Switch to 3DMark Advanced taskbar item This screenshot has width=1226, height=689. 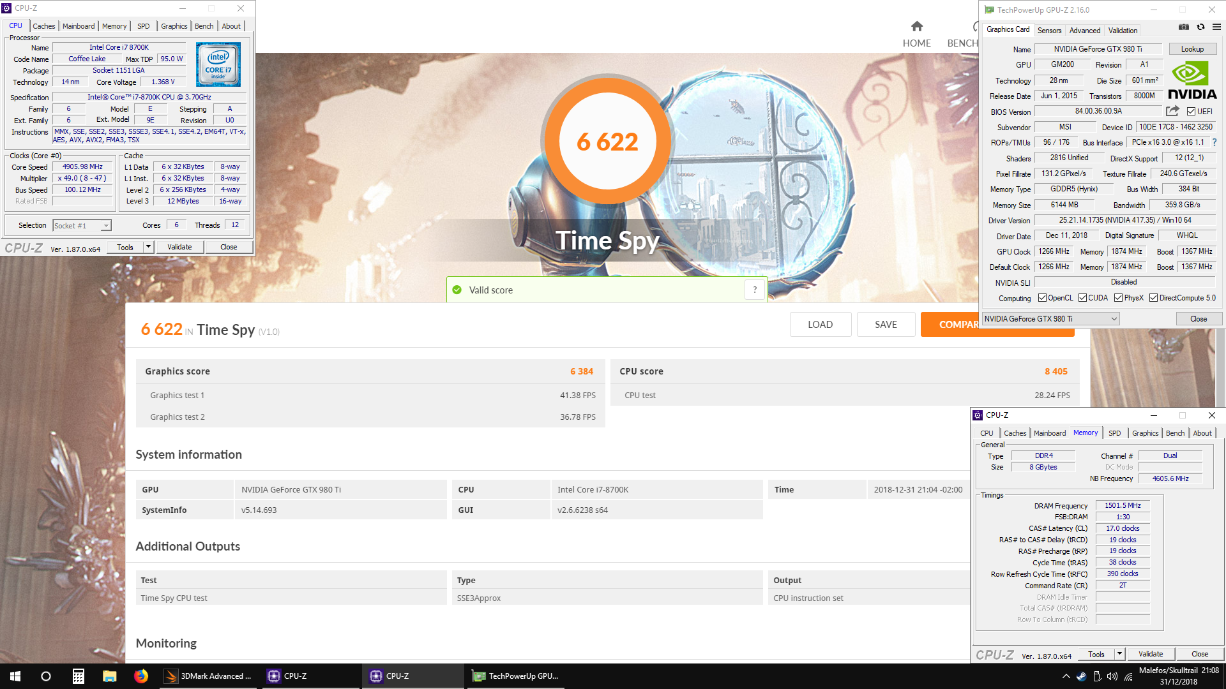click(208, 676)
